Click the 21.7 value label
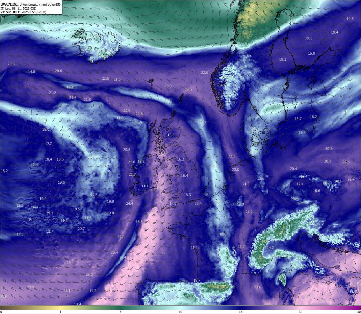This screenshot has width=361, height=314. point(132,175)
